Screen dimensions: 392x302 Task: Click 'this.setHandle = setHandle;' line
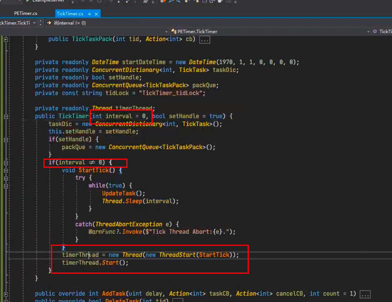[x=93, y=131]
